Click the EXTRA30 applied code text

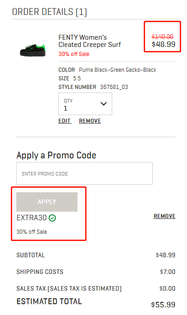point(32,218)
